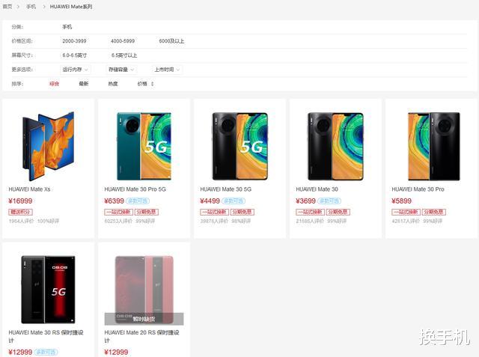This screenshot has width=479, height=357.
Task: Open HUAWEI Mate Xs product image
Action: click(x=48, y=146)
